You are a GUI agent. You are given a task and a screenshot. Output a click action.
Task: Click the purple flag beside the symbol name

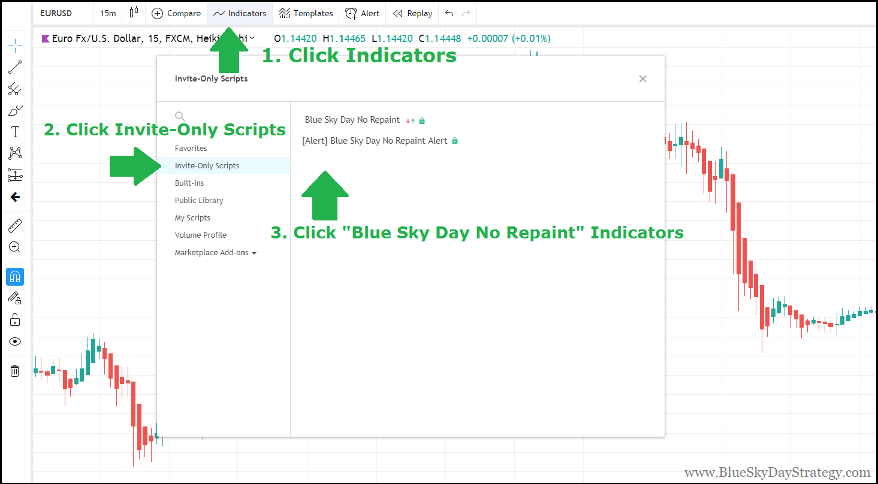click(x=46, y=38)
